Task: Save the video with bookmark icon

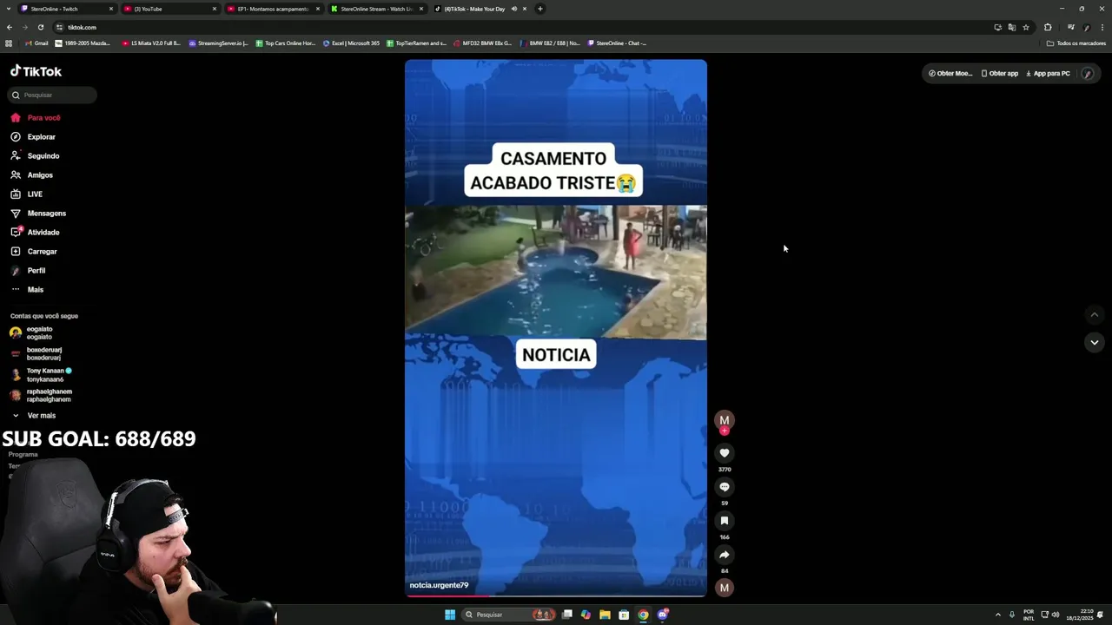Action: (x=724, y=520)
